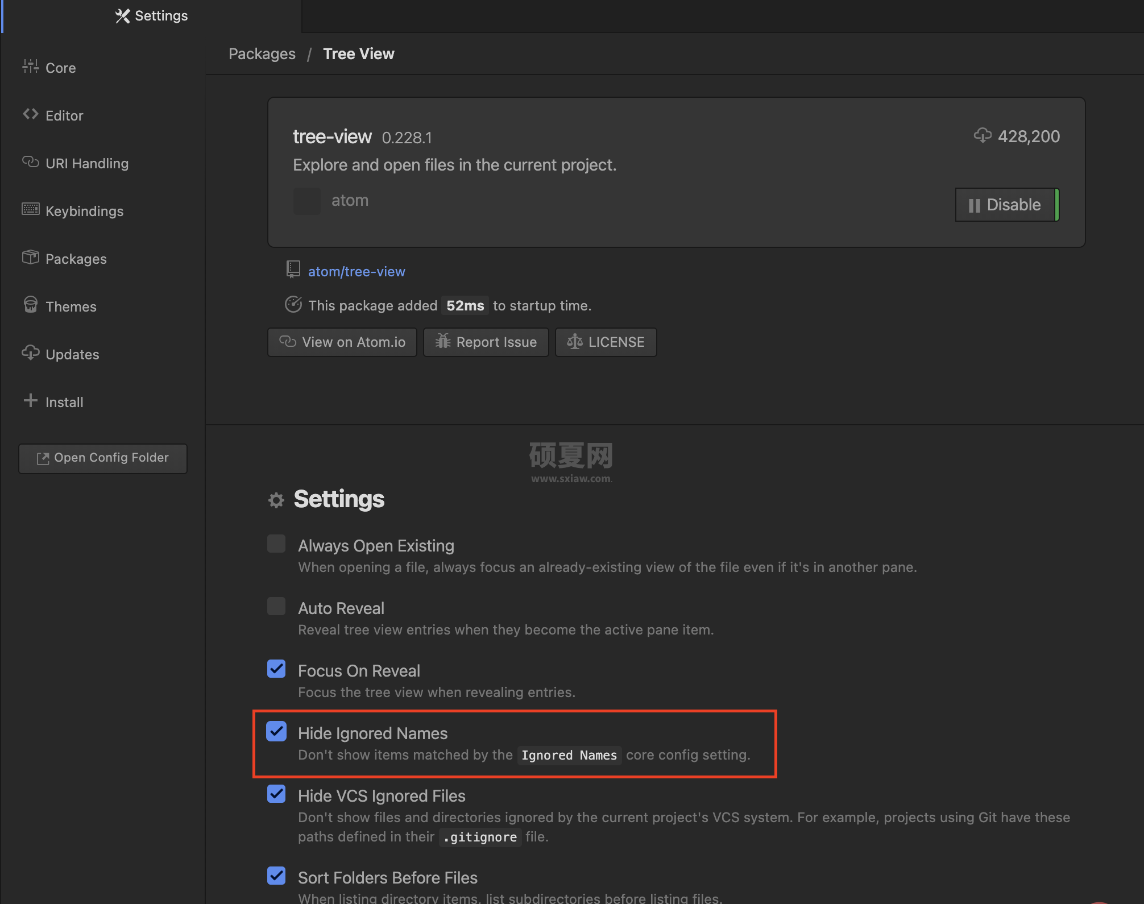Click the .gitignore code label

[x=480, y=837]
